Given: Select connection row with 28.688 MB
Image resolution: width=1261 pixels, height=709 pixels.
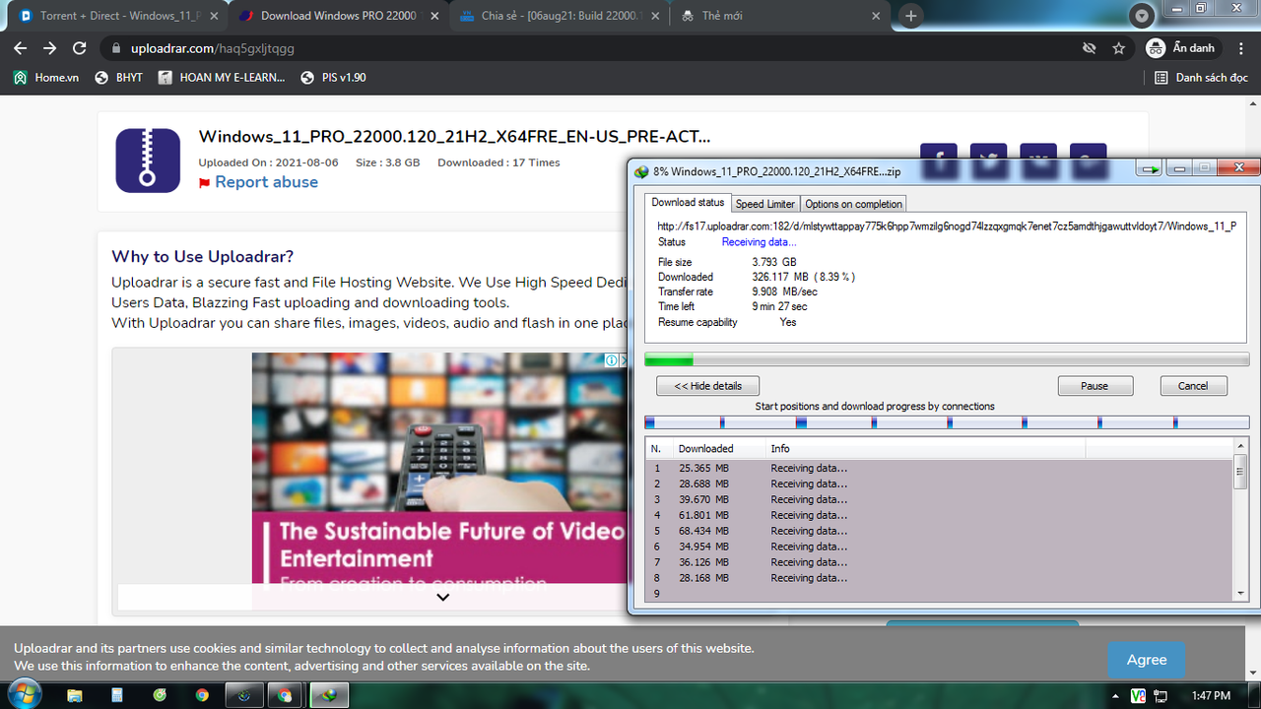Looking at the screenshot, I should pyautogui.click(x=939, y=483).
